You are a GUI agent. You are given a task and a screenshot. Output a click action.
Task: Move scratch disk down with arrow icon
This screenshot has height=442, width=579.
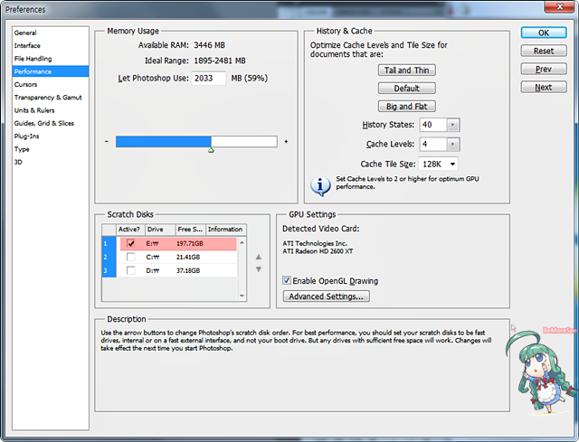[259, 269]
